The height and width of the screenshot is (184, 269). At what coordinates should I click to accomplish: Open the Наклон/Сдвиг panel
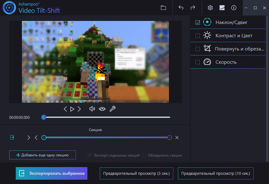point(228,22)
